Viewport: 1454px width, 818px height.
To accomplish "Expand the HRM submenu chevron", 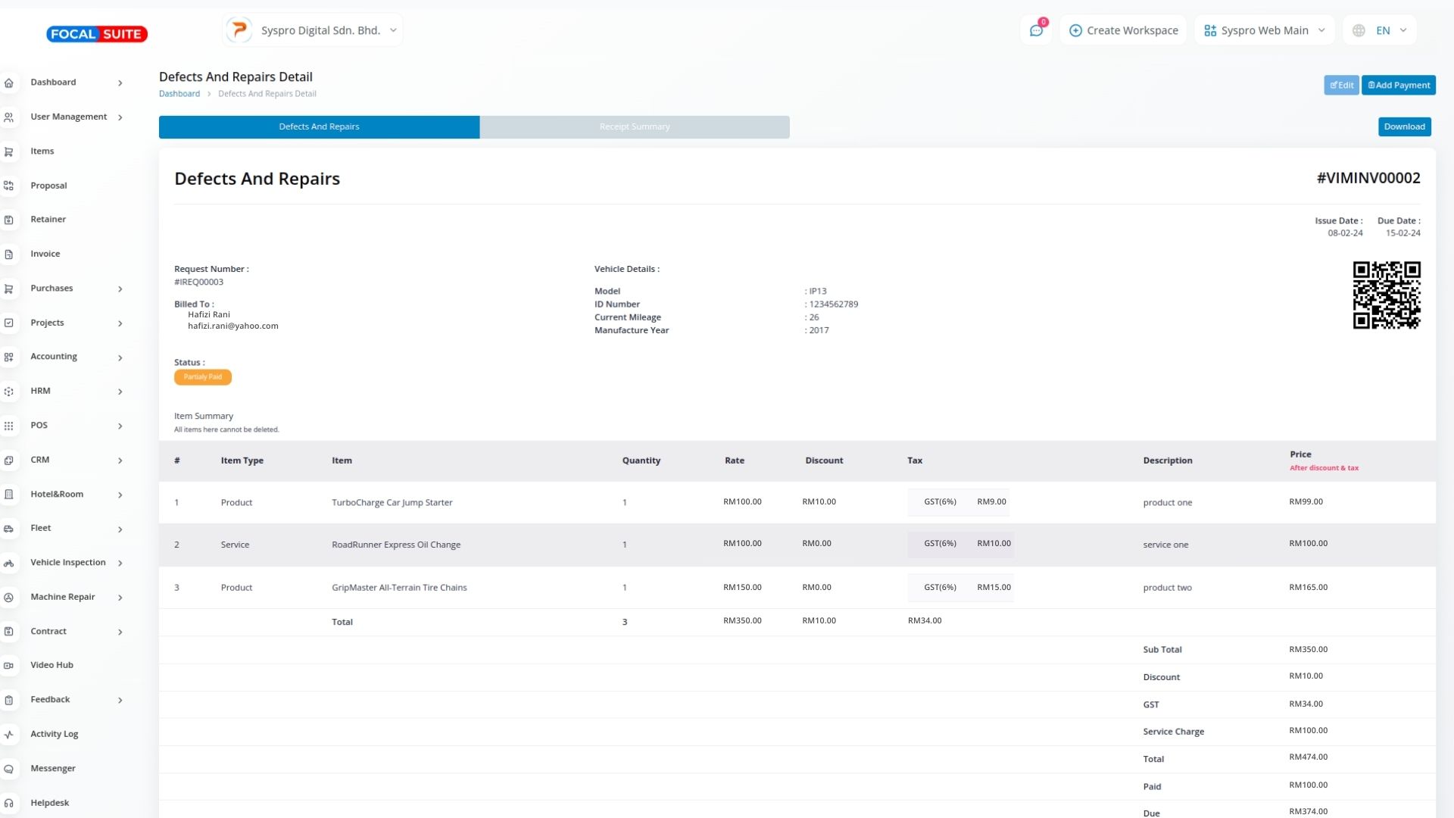I will coord(120,392).
